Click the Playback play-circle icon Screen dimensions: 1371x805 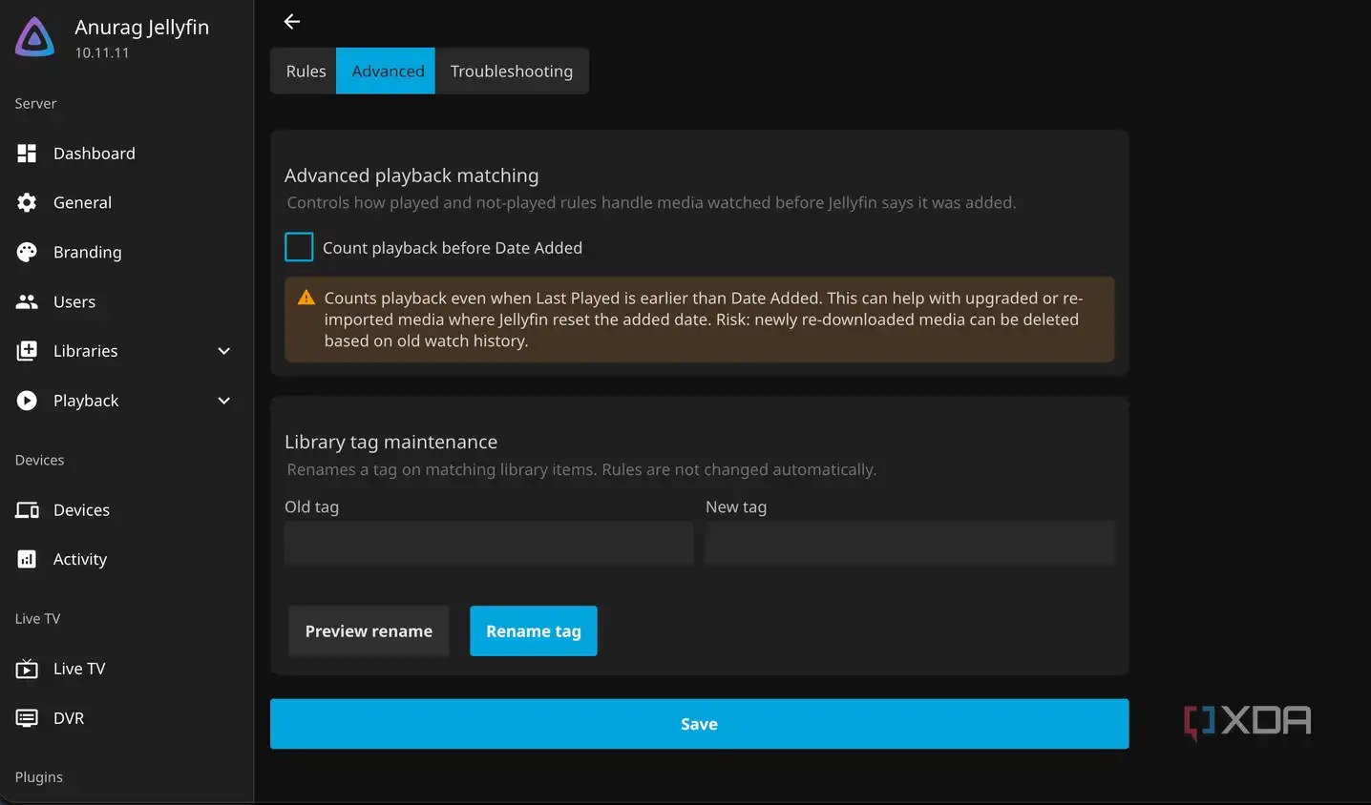pyautogui.click(x=27, y=401)
